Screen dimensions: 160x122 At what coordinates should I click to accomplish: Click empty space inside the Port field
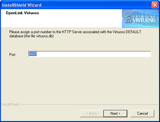[x=94, y=54]
